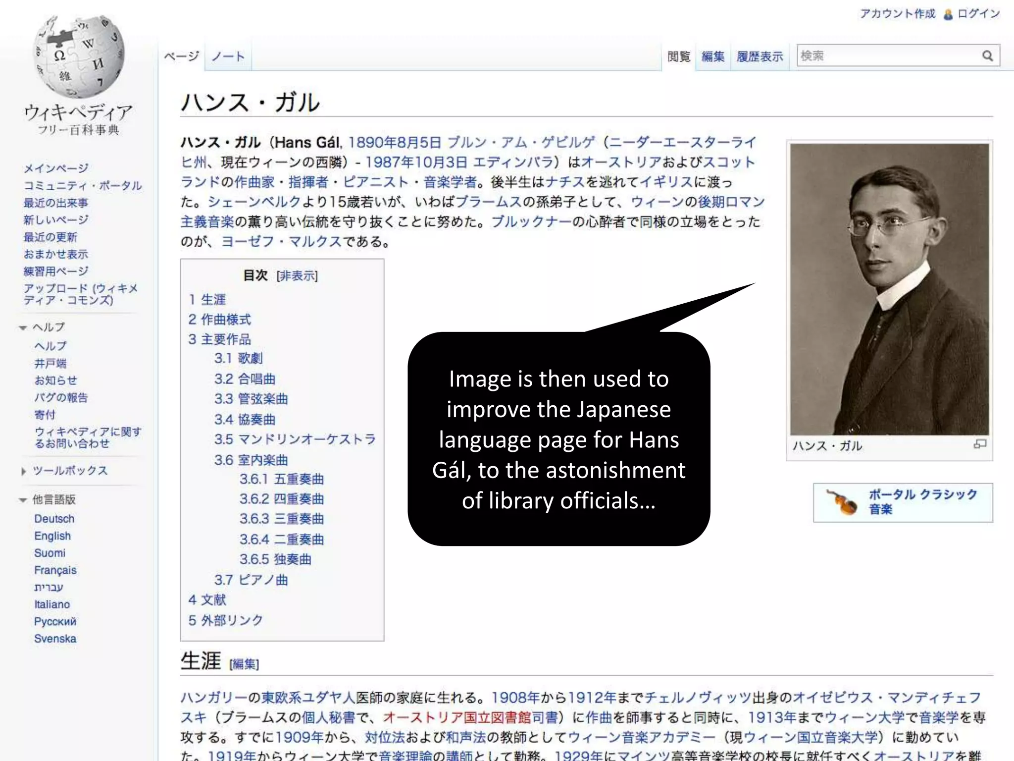Click inside the 検索 search field

pos(886,56)
